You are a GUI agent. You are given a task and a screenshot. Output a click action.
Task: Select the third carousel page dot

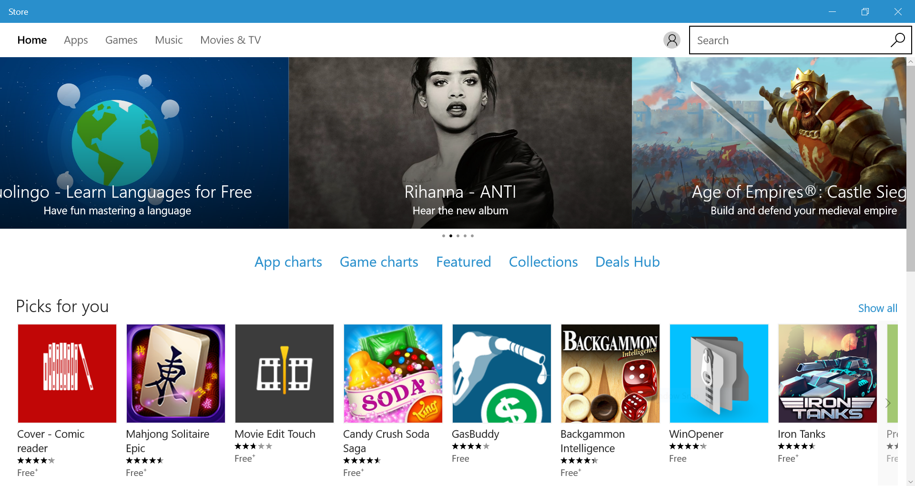[x=458, y=236]
